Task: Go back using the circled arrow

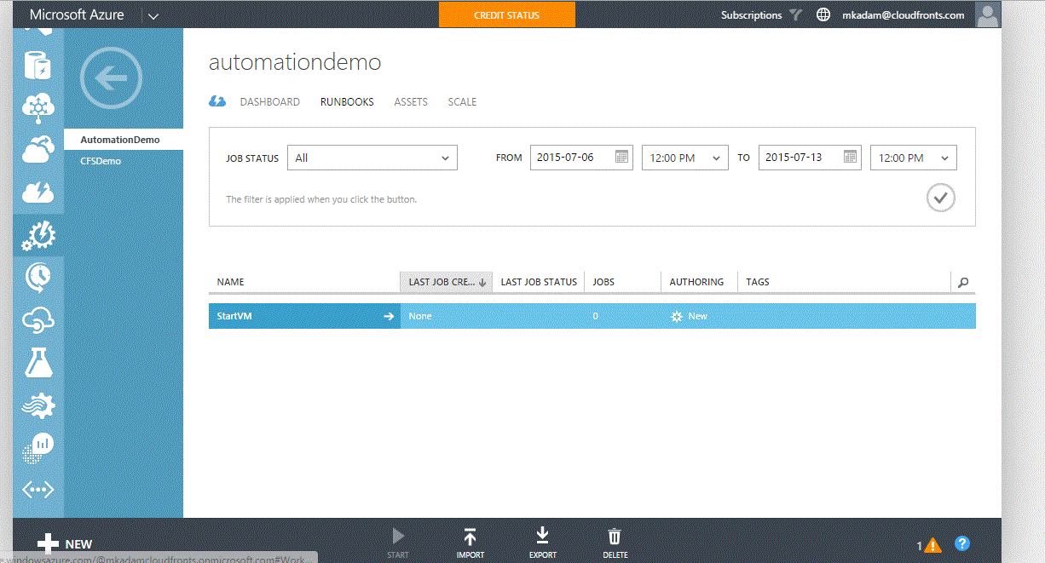Action: point(110,78)
